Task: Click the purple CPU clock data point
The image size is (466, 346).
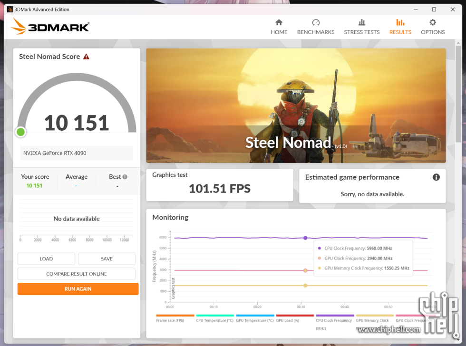Action: (x=305, y=238)
